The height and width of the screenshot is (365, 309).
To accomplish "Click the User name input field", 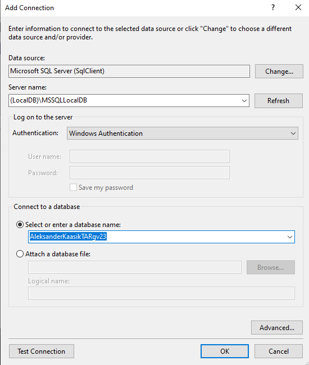I will point(149,157).
